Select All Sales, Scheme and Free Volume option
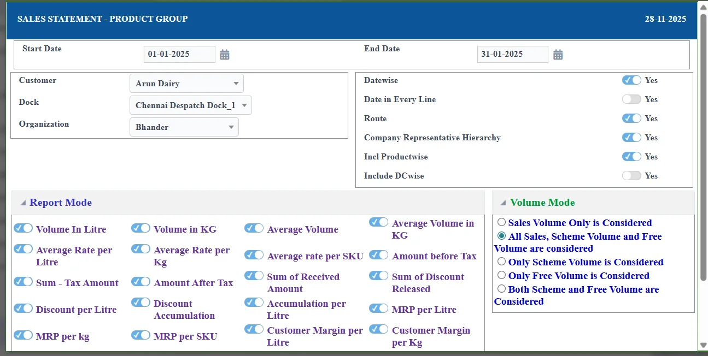This screenshot has width=708, height=356. 501,236
